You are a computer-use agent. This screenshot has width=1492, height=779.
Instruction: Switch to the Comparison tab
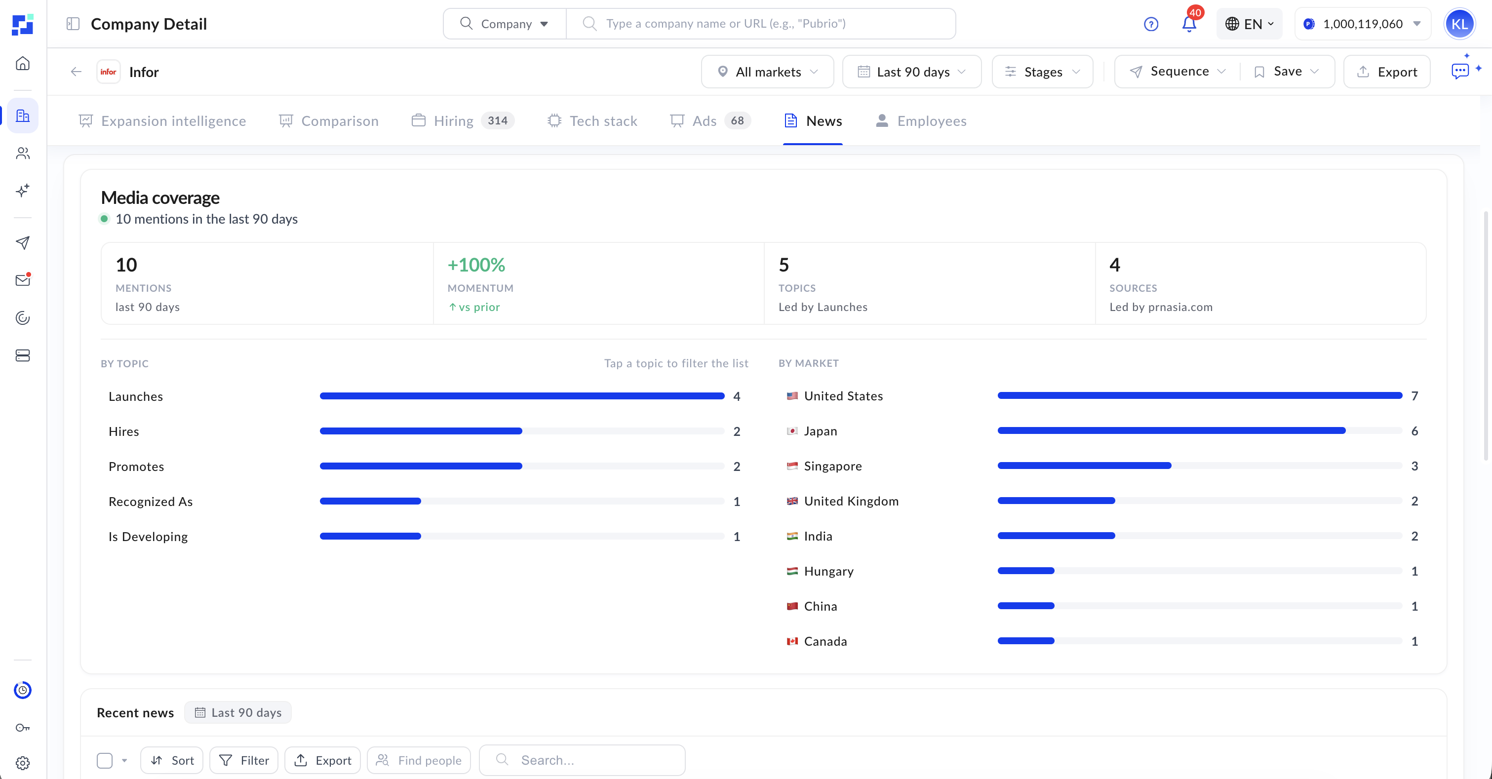[x=328, y=121]
